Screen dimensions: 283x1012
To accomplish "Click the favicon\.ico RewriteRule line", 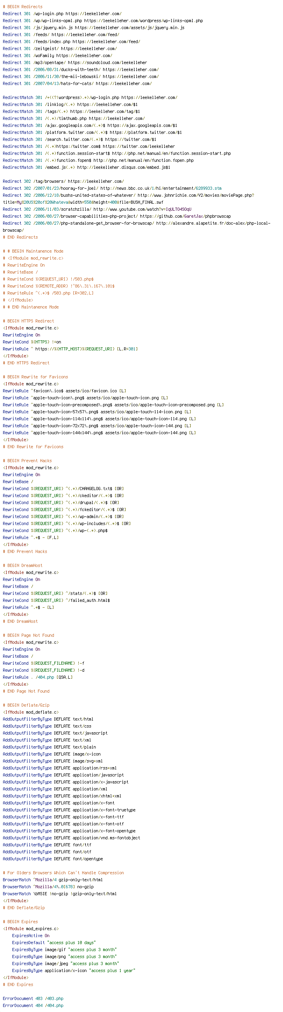I will point(64,391).
